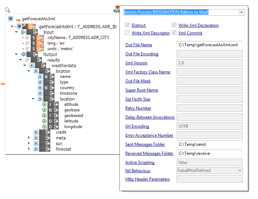Click the magnifying glass search icon

pyautogui.click(x=7, y=10)
